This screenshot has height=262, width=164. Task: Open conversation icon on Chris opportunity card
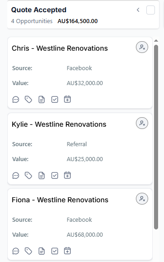coord(16,100)
